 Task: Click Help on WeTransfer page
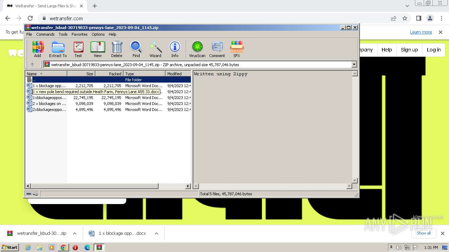(x=387, y=50)
